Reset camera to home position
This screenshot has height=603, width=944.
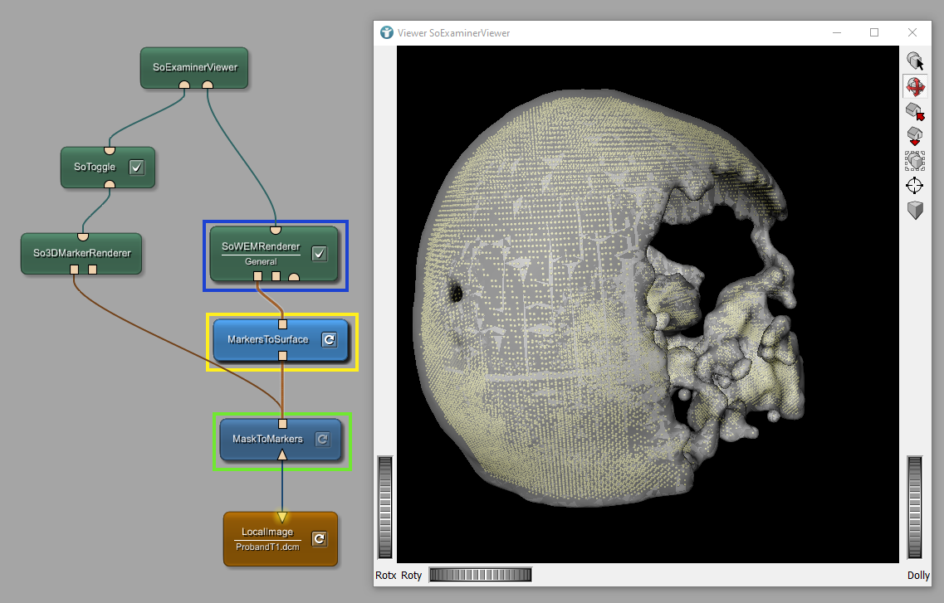915,111
